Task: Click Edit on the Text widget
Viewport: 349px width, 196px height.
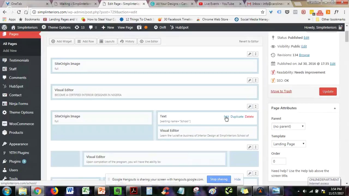Action: point(226,117)
